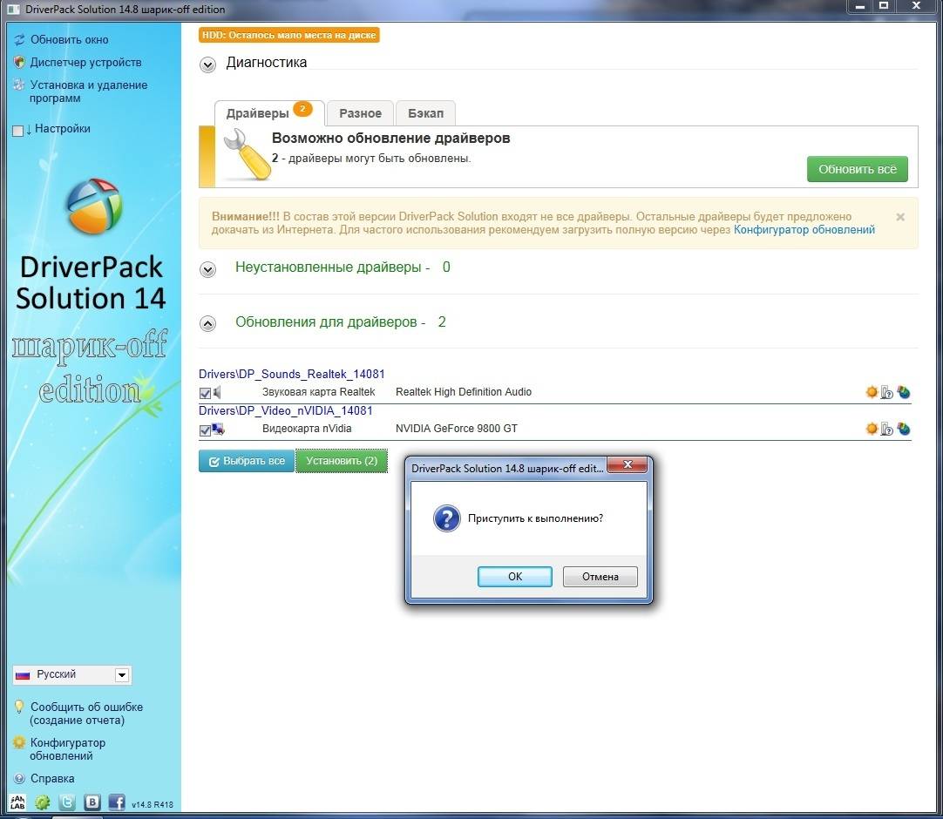Click device info icon in Realtek audio row
The image size is (943, 819).
point(887,392)
